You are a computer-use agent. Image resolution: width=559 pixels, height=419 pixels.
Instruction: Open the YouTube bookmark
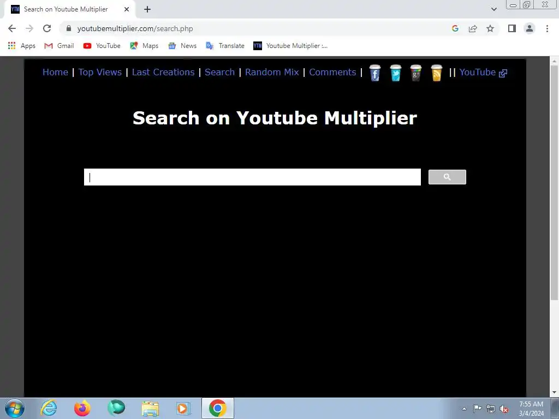(x=102, y=46)
